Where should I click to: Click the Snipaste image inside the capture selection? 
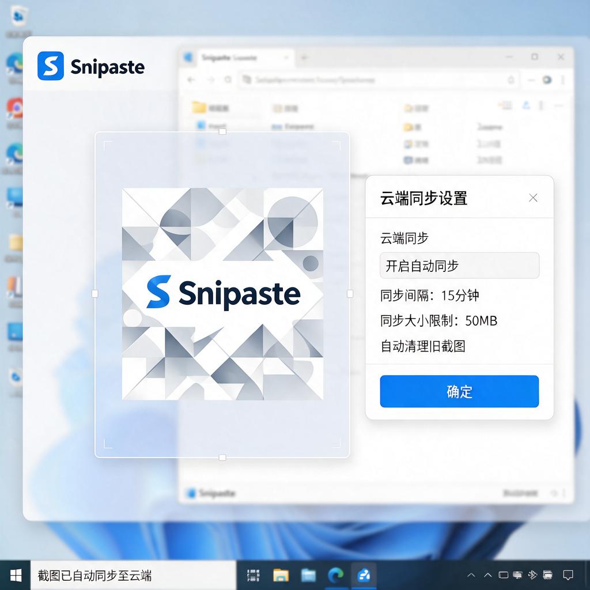click(223, 294)
